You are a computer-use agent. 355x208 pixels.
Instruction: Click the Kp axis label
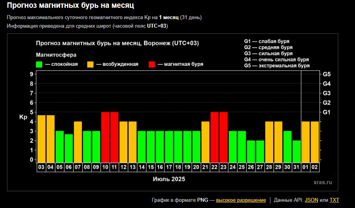tap(23, 117)
